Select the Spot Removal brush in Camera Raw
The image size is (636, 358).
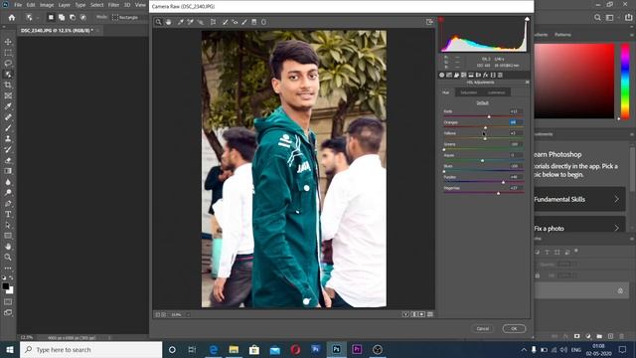226,22
